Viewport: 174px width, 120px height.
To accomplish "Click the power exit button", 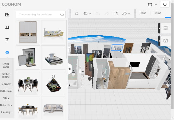I will (x=165, y=4).
